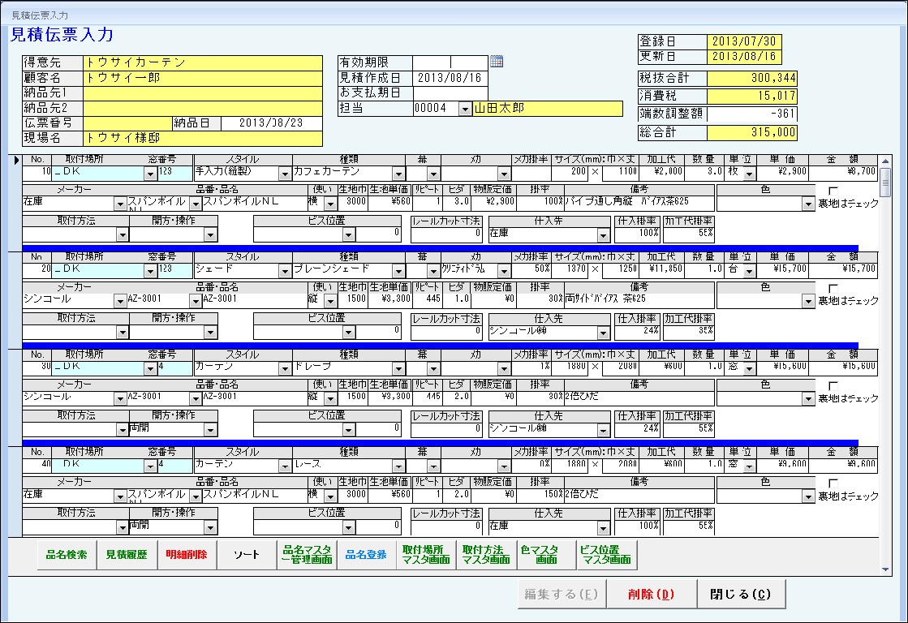
Task: Expand スタイル dropdown showing 手入力(縫製)
Action: pos(284,174)
